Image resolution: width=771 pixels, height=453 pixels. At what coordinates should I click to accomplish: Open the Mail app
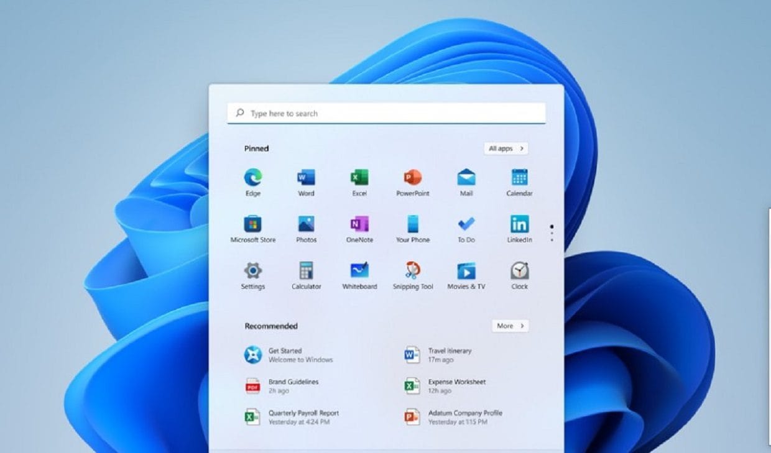pos(466,183)
